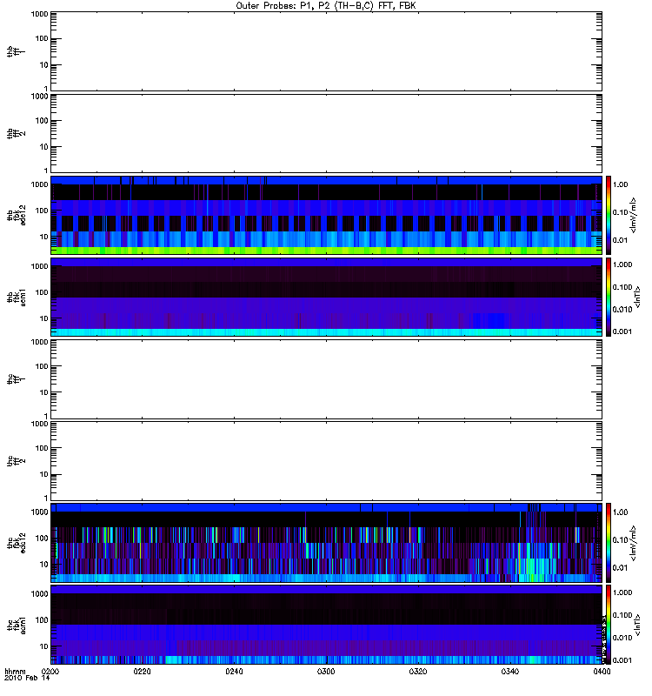Click the 'hhmm' axis unit label
652x696 pixels.
coord(15,671)
